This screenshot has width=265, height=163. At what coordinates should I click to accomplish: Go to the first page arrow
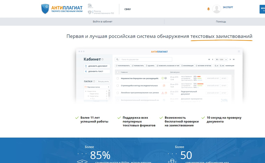pyautogui.click(x=209, y=59)
